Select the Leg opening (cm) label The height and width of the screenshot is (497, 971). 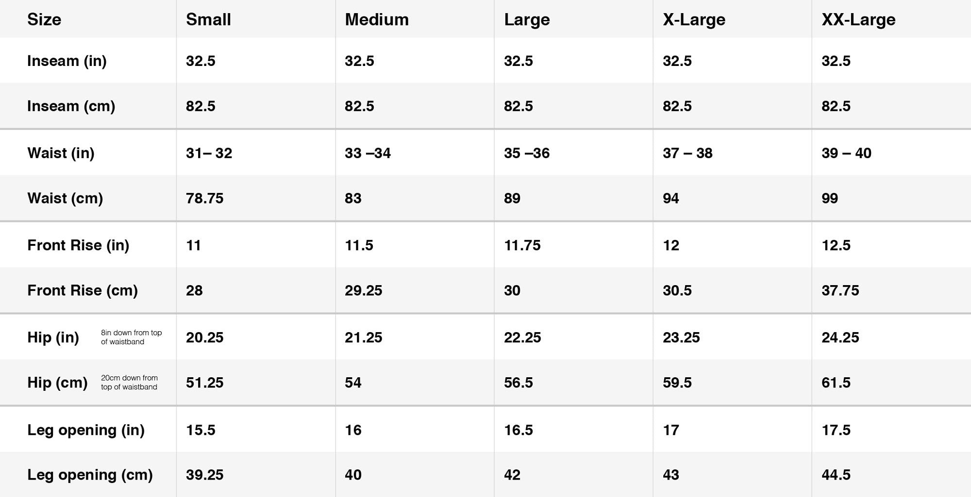coord(90,475)
